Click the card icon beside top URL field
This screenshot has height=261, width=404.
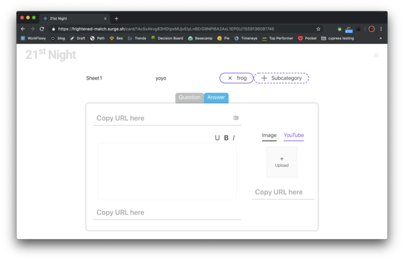tap(235, 118)
